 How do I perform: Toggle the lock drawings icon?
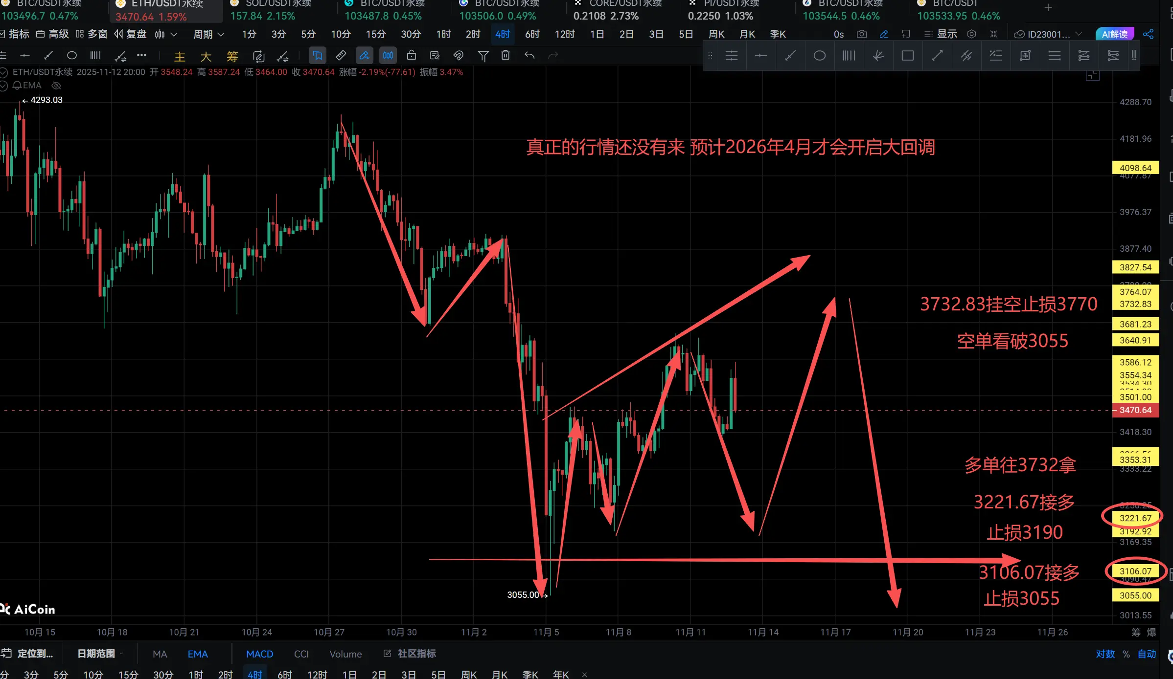pyautogui.click(x=412, y=55)
